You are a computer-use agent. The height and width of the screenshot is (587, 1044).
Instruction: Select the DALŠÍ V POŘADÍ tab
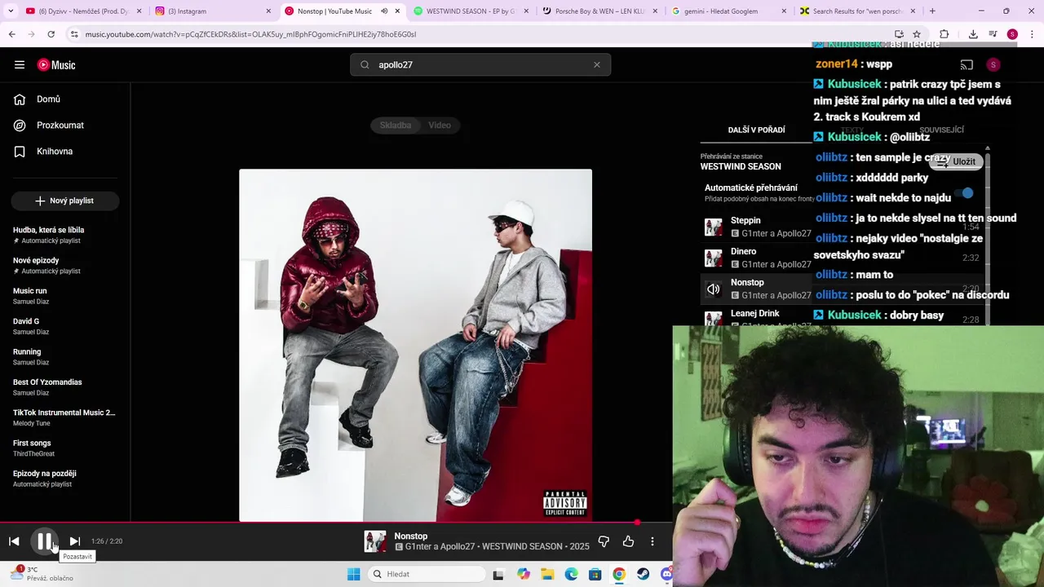(x=756, y=130)
